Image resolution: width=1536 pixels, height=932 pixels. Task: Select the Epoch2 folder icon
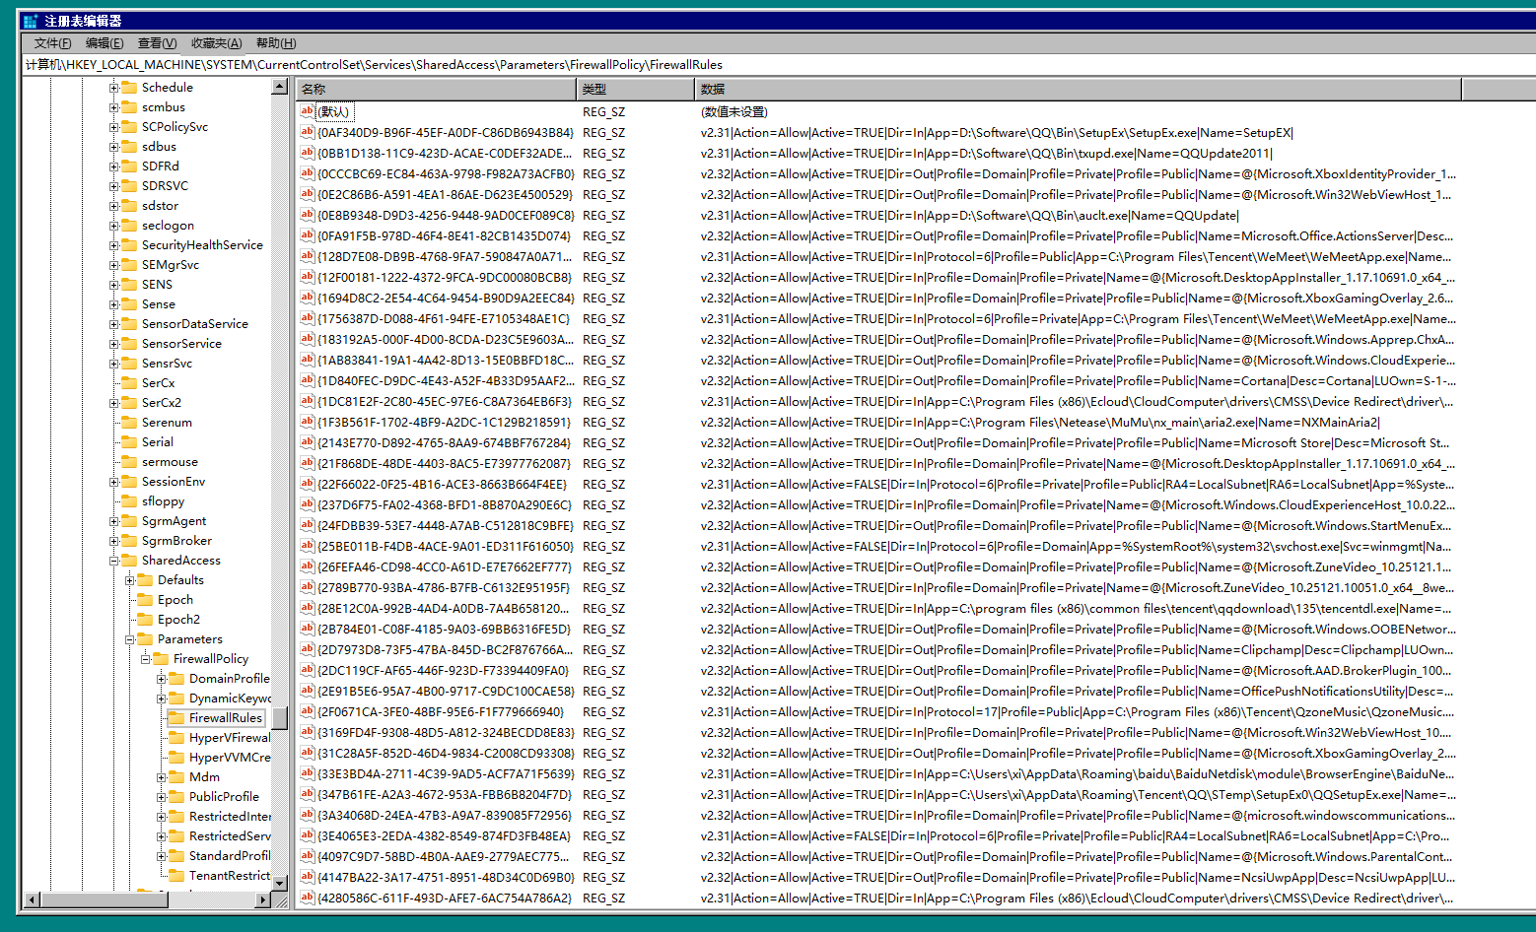click(x=145, y=620)
